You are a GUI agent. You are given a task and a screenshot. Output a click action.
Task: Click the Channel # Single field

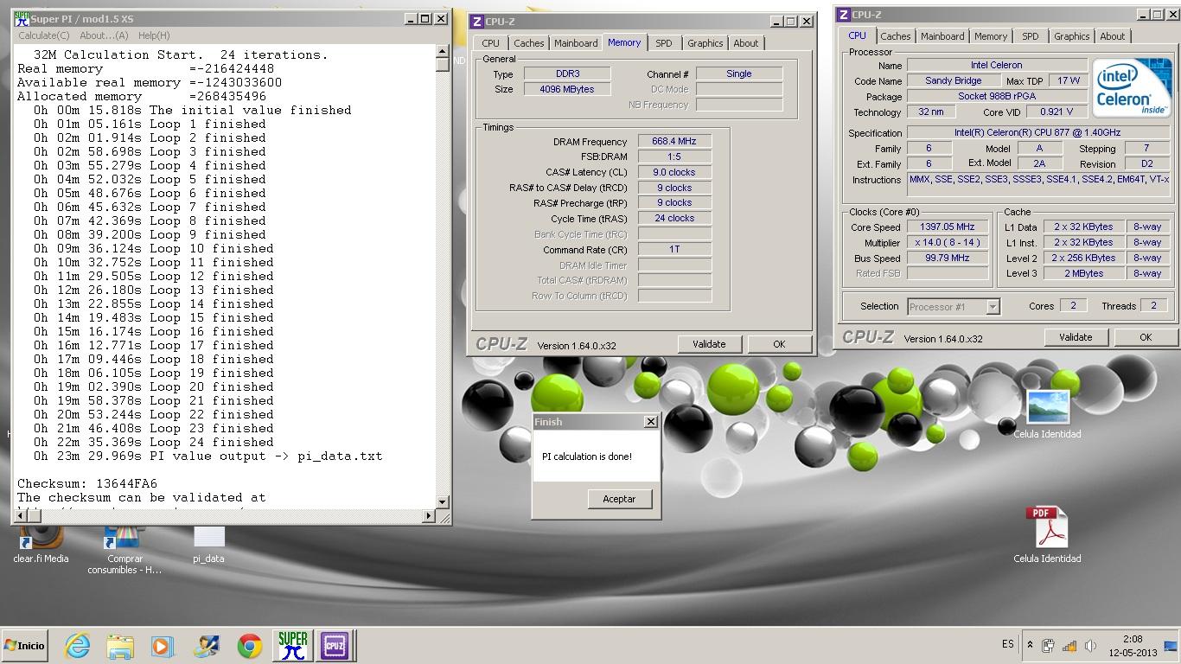(x=739, y=73)
